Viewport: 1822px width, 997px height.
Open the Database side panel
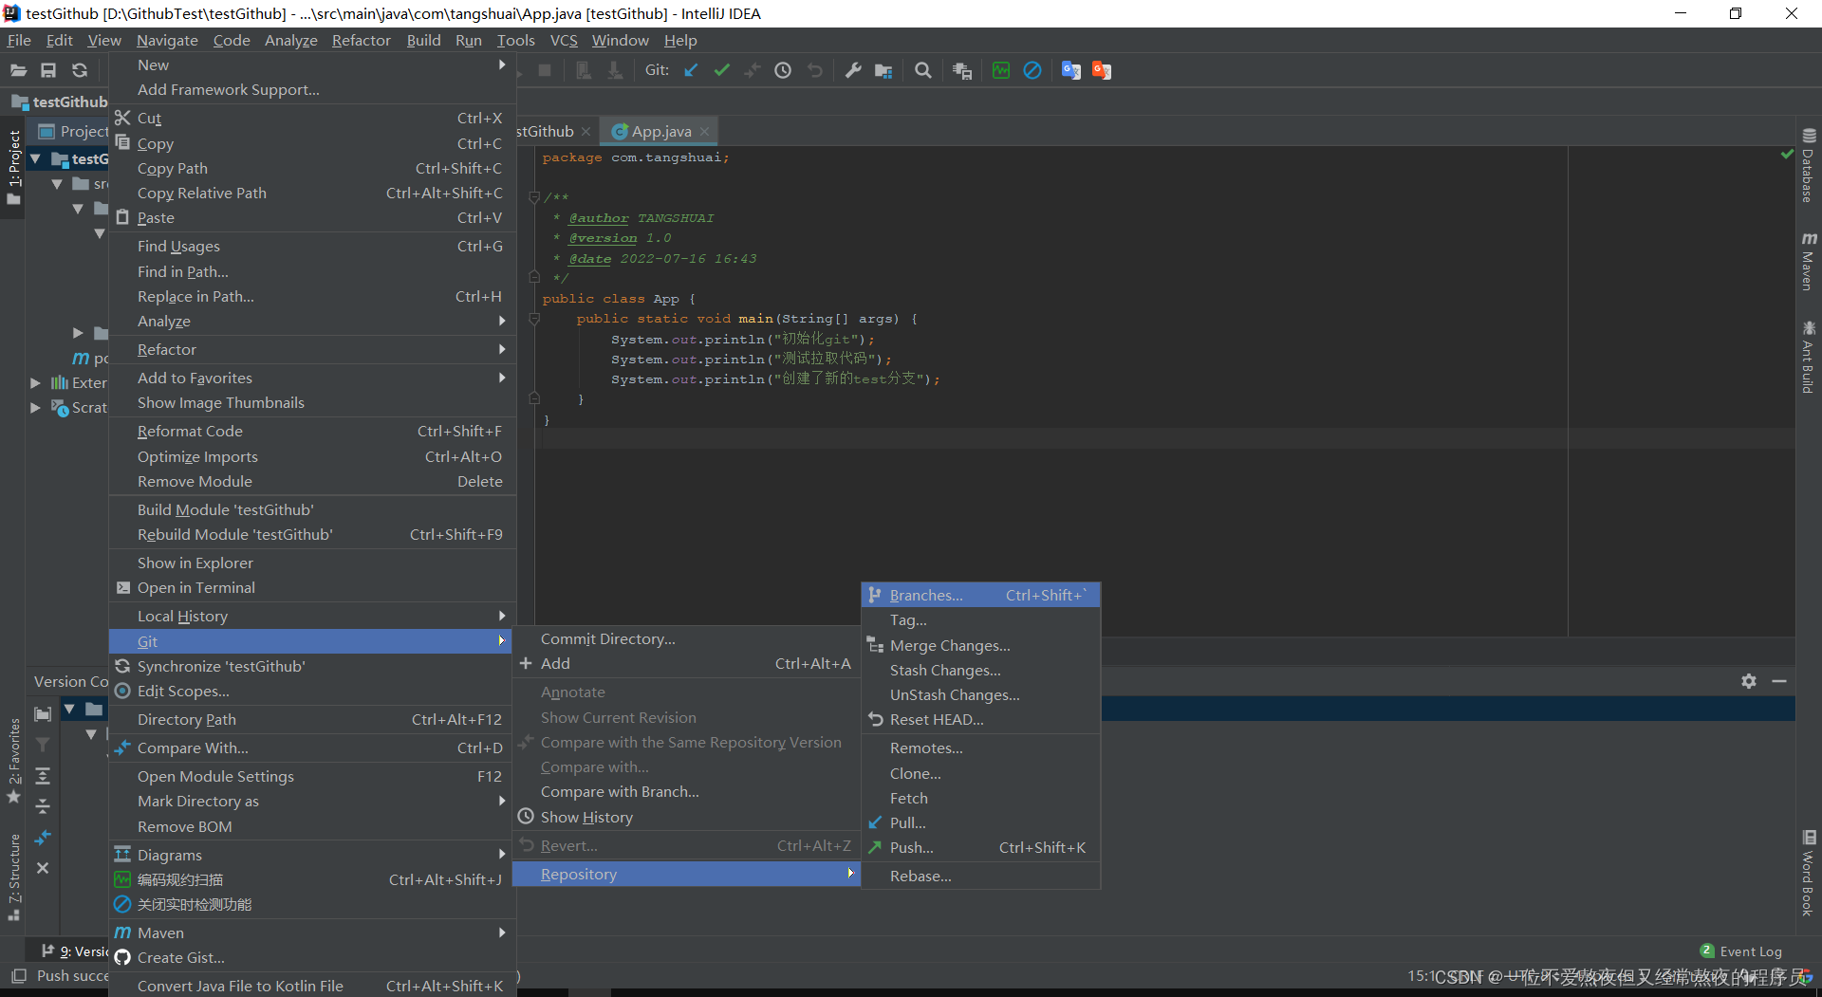tap(1809, 165)
